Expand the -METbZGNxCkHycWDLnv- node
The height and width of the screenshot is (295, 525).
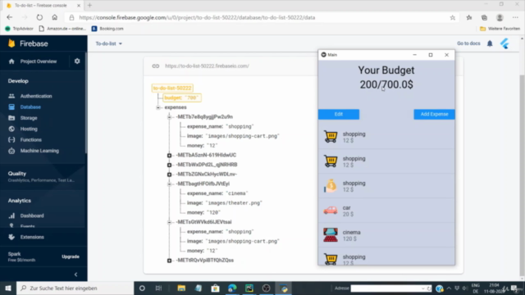tap(170, 175)
